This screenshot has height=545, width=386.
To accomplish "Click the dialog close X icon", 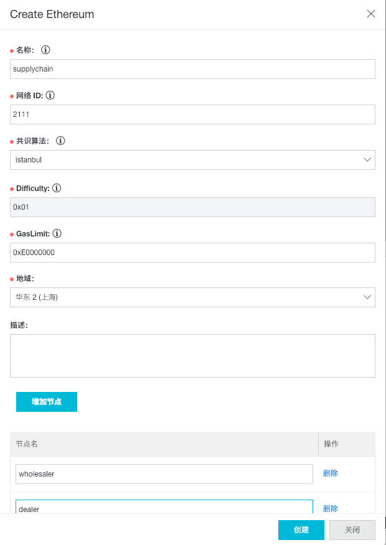I will click(x=371, y=13).
